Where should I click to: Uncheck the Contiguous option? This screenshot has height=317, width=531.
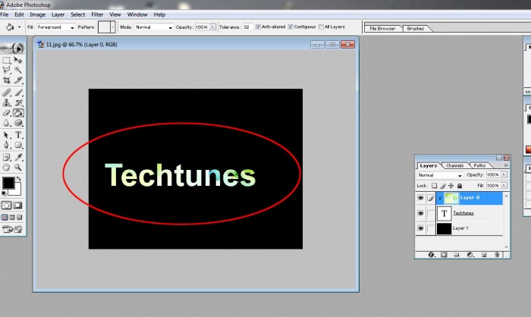click(x=289, y=27)
